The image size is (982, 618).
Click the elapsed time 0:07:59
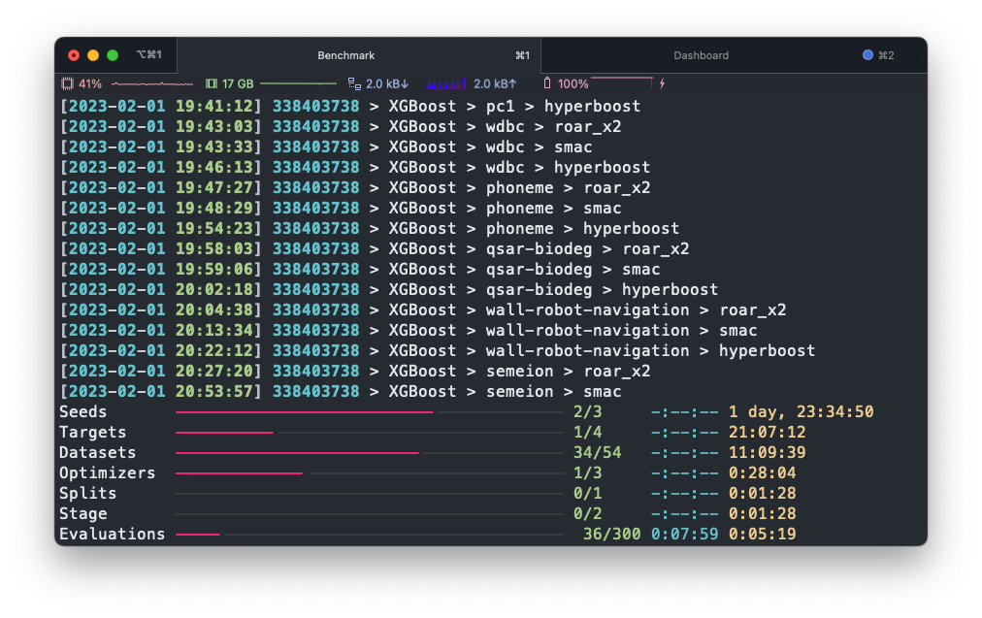684,535
